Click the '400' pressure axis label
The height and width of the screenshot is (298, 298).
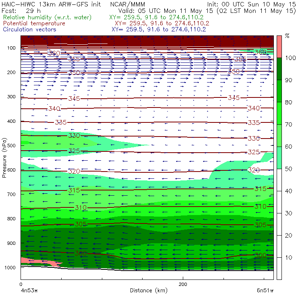coord(11,121)
